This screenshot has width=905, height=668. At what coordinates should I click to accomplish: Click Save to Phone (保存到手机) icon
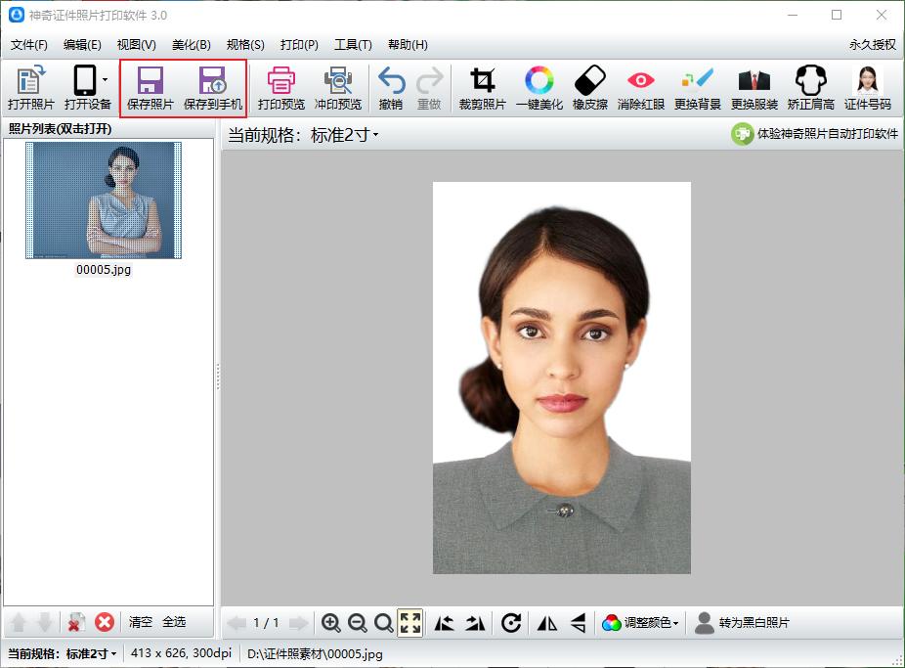pyautogui.click(x=212, y=80)
